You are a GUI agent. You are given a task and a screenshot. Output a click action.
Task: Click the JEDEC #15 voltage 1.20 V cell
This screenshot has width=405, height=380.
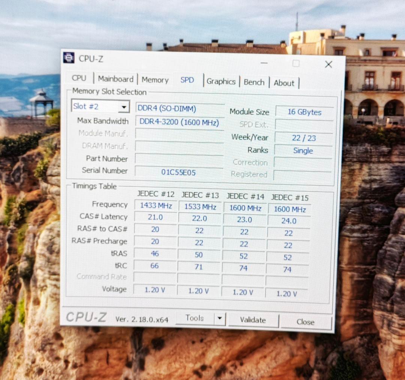pyautogui.click(x=286, y=294)
